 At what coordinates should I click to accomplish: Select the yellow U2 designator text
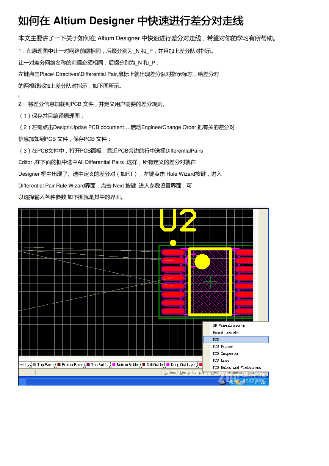tap(178, 220)
